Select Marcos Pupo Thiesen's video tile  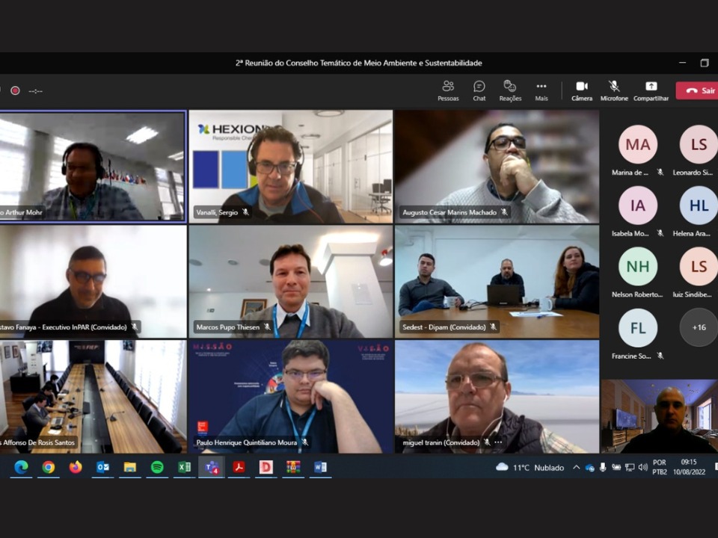click(x=290, y=281)
